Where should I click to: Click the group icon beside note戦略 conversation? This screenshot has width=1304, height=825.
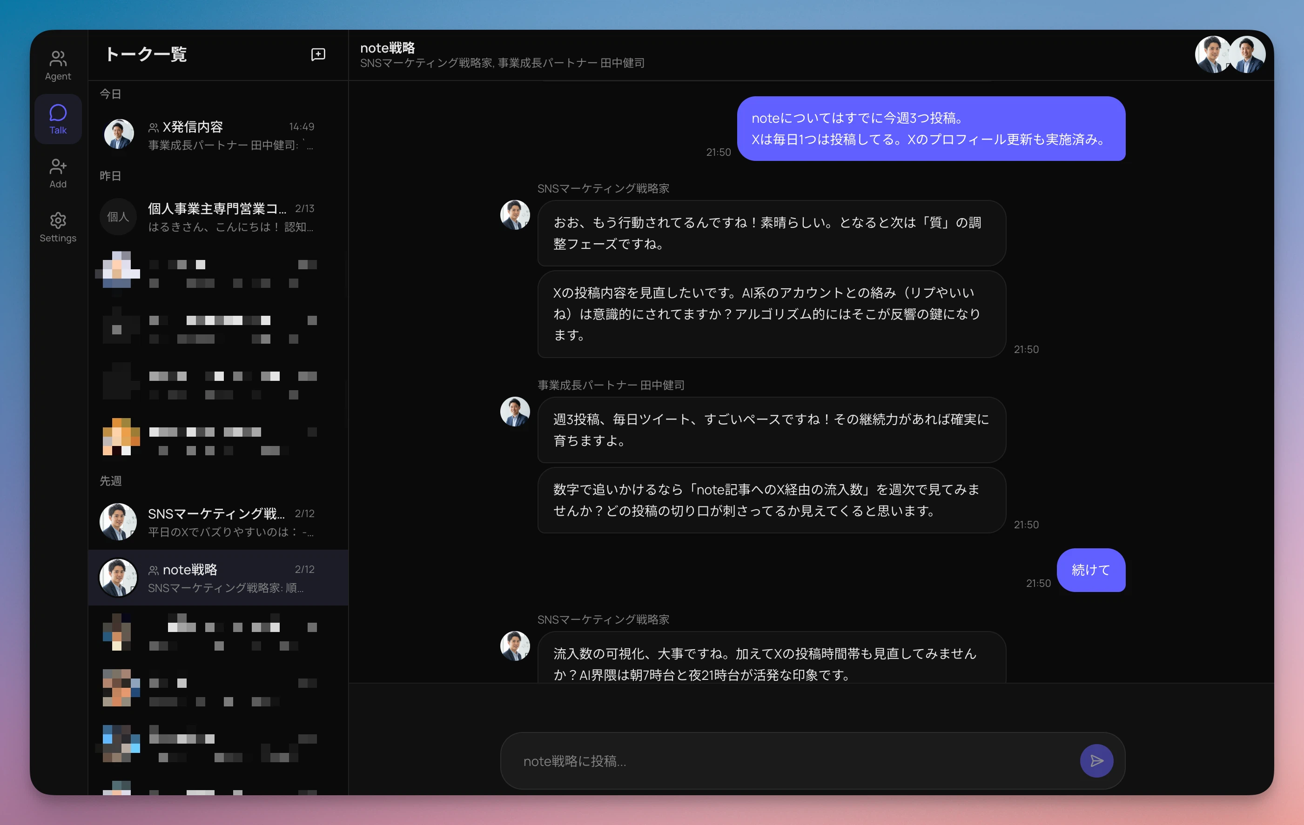point(153,570)
